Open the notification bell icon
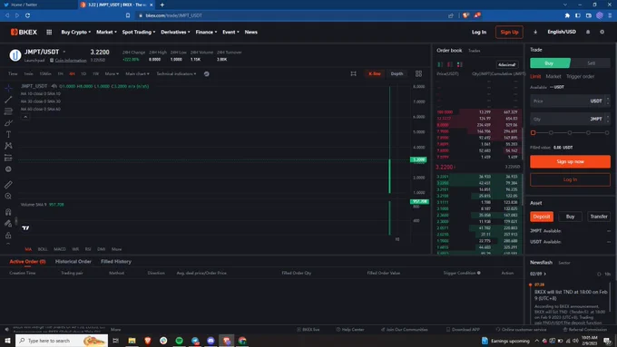The image size is (617, 347). tap(588, 33)
